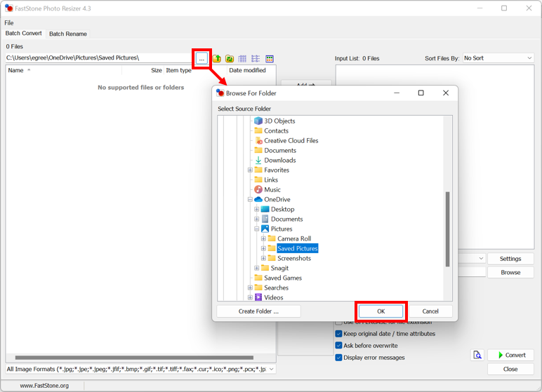Click the output folder Browse button
Viewport: 542px width, 392px height.
pos(510,273)
